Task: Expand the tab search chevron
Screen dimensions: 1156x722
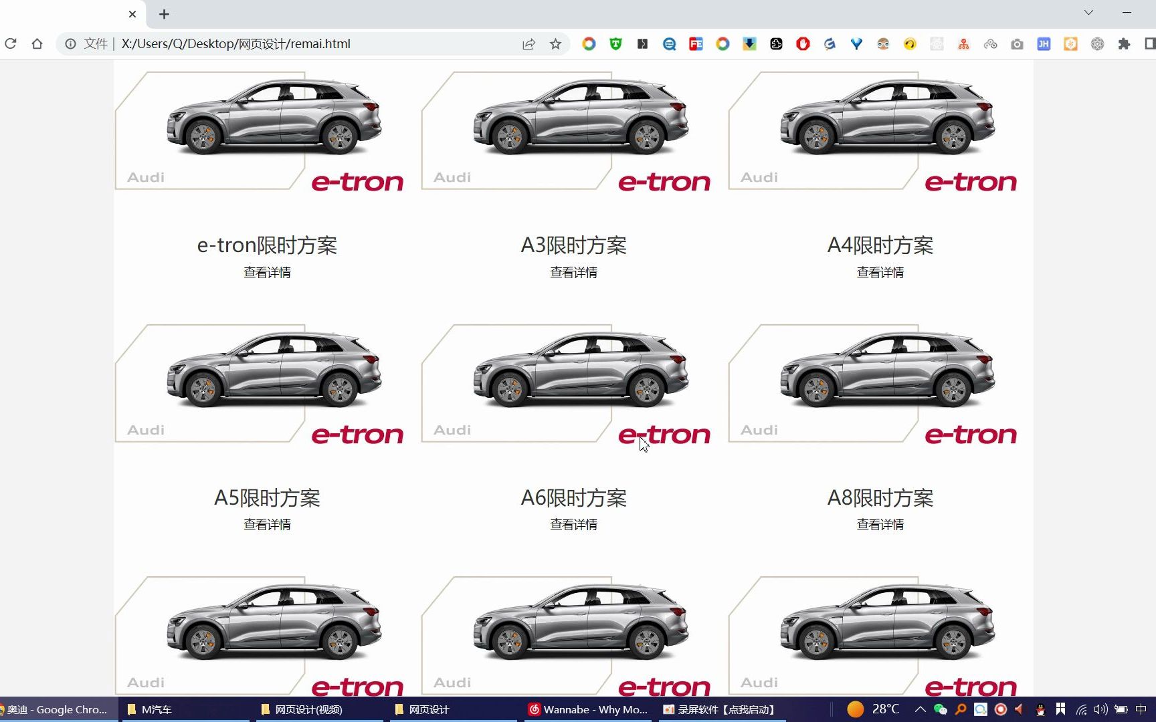Action: pyautogui.click(x=1088, y=13)
